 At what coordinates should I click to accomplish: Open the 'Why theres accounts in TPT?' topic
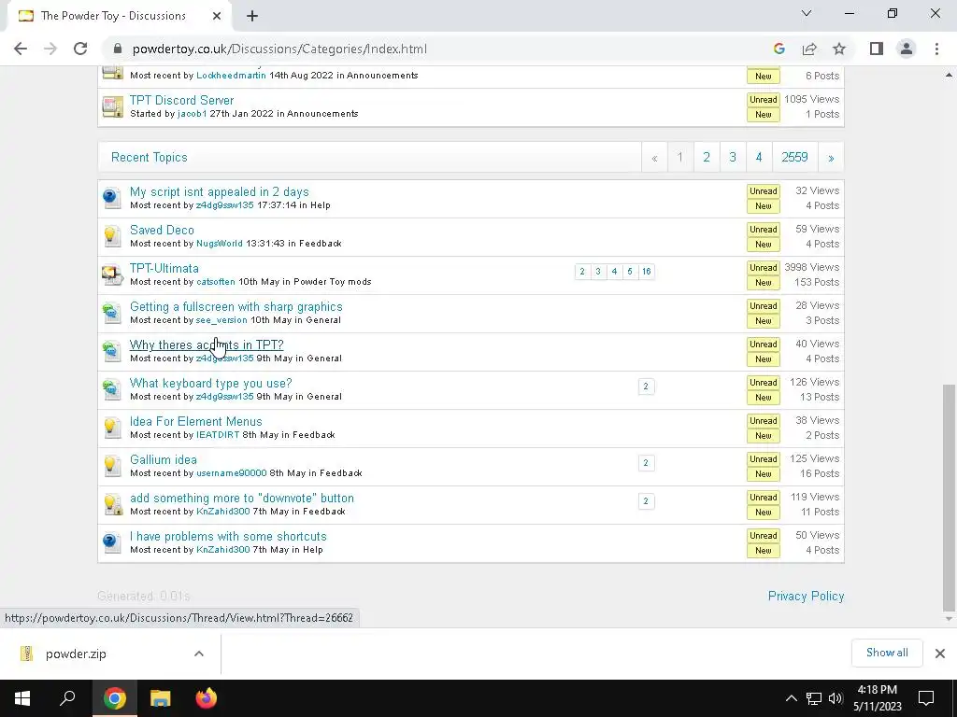(x=207, y=345)
